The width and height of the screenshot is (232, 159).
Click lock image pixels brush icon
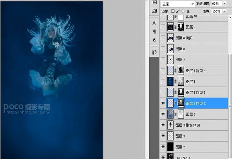178,11
